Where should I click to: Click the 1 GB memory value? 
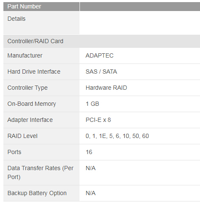pos(93,104)
